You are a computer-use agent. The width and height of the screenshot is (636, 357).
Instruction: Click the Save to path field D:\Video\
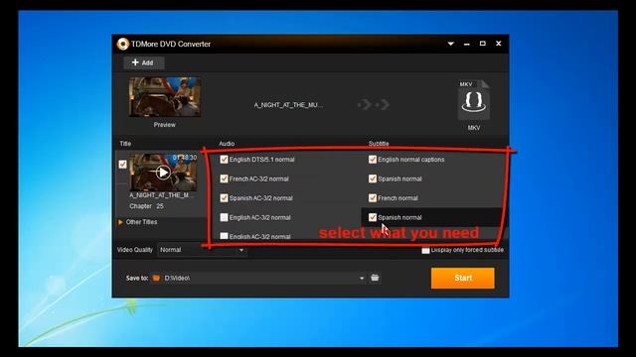(259, 278)
